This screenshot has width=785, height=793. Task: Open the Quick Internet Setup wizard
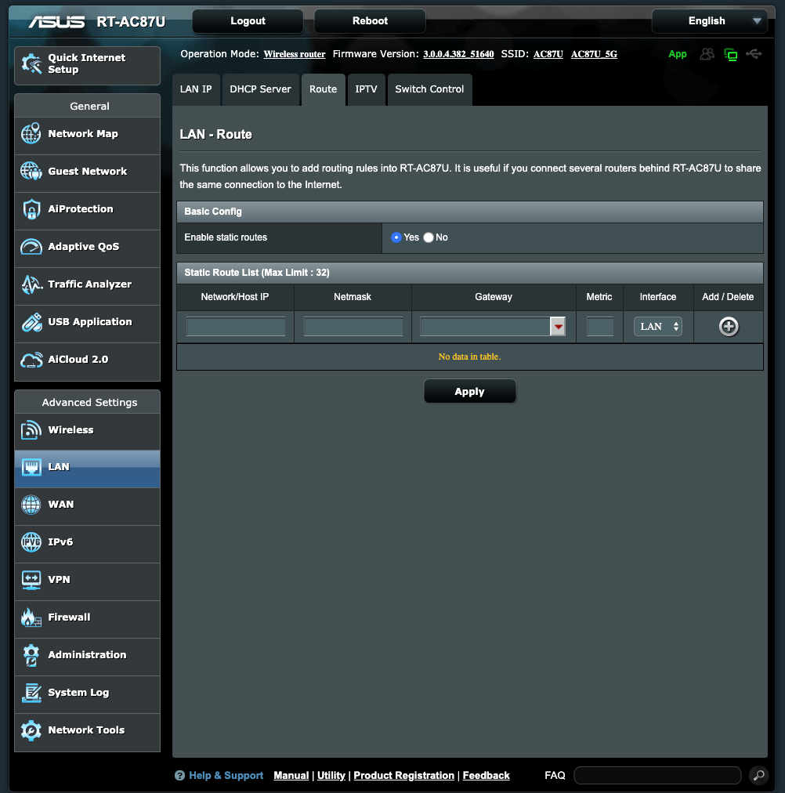(86, 65)
